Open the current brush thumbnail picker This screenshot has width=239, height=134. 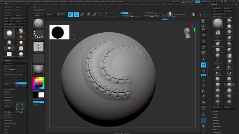[x=38, y=23]
